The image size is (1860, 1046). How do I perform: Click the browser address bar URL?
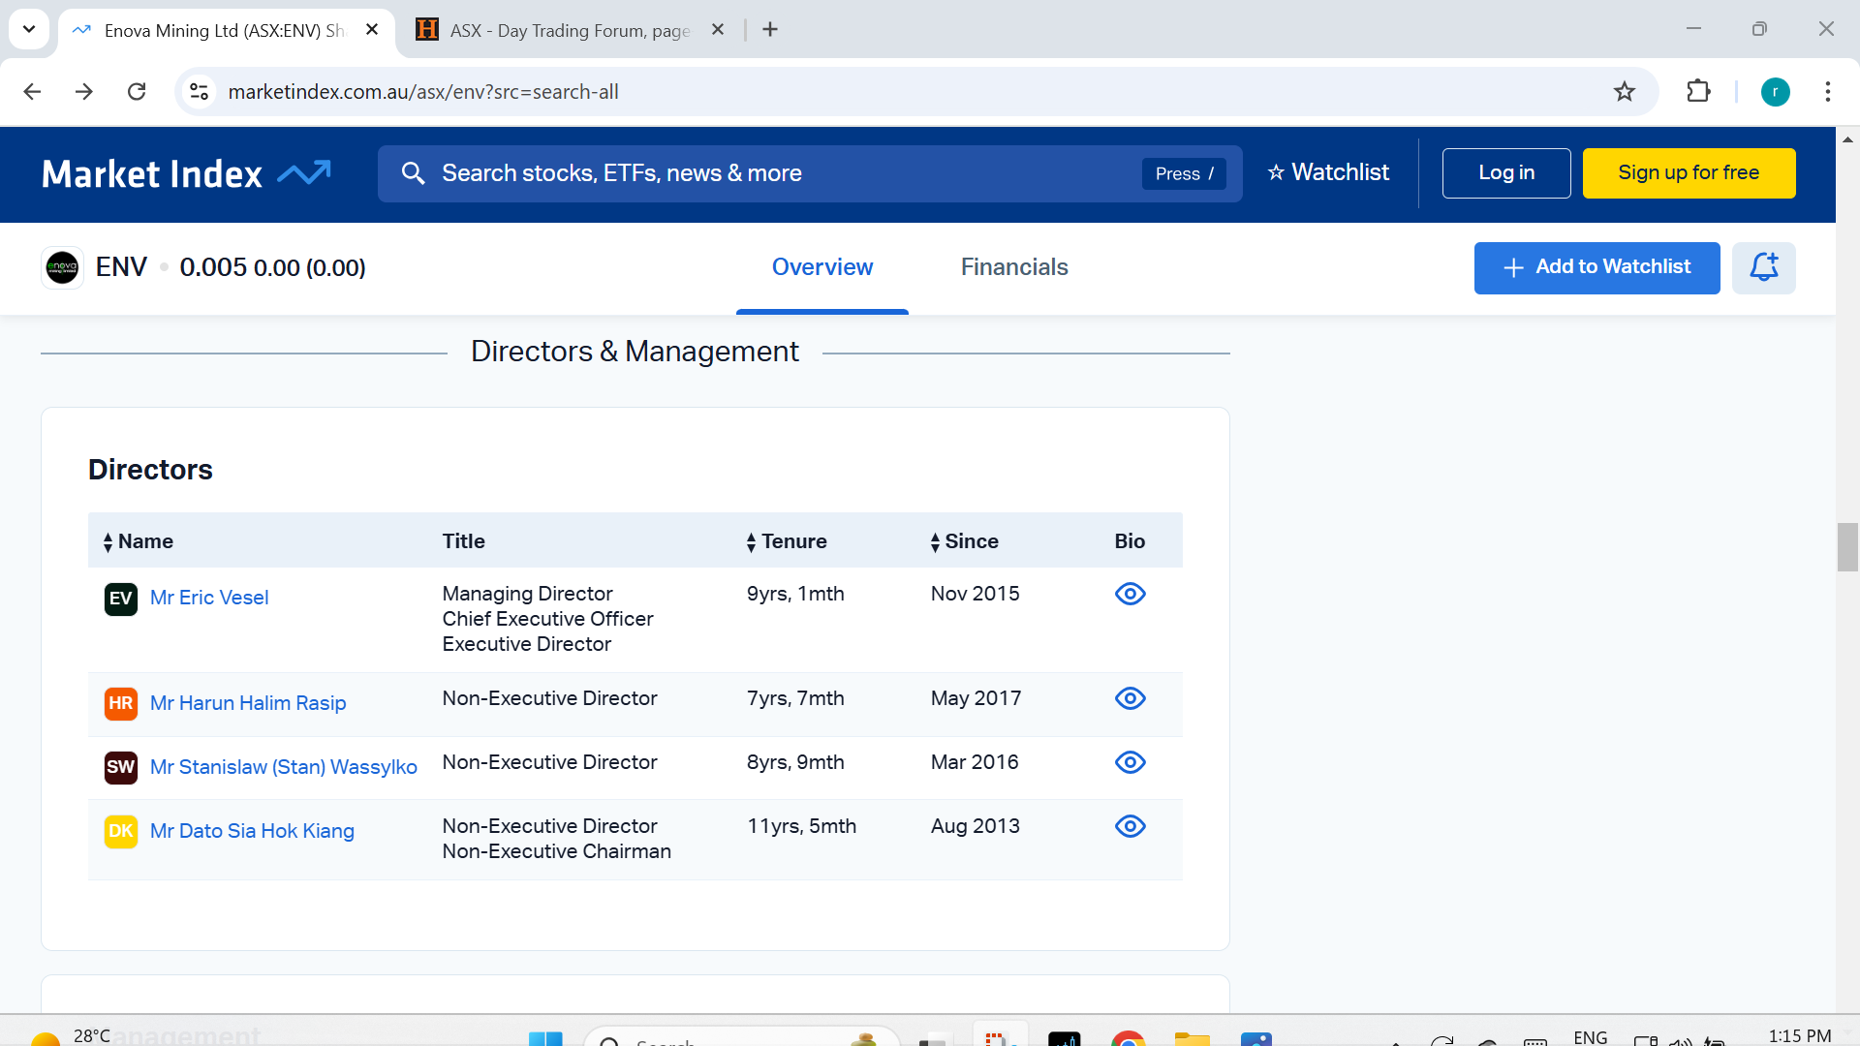423,92
